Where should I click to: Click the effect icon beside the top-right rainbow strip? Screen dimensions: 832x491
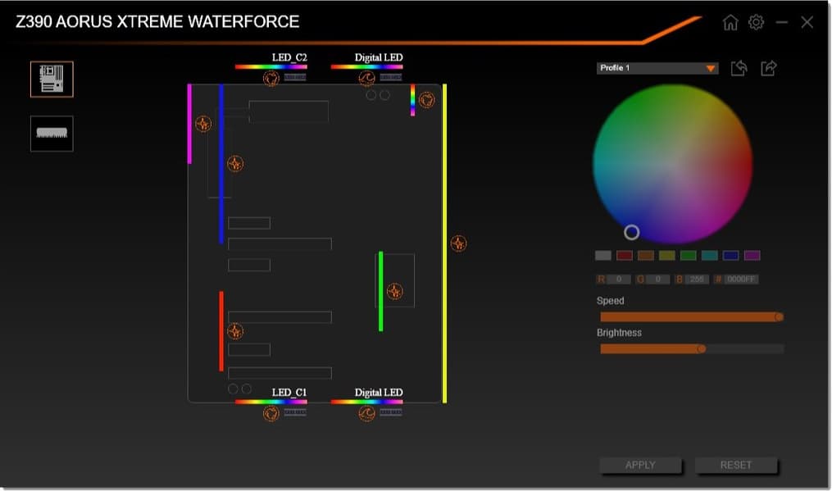point(426,100)
